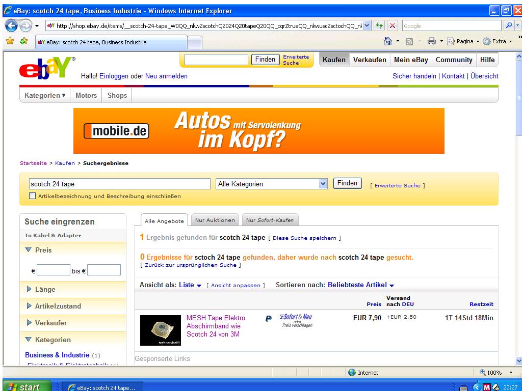This screenshot has width=522, height=391.
Task: Click the Neu anmelden link
Action: [x=166, y=76]
